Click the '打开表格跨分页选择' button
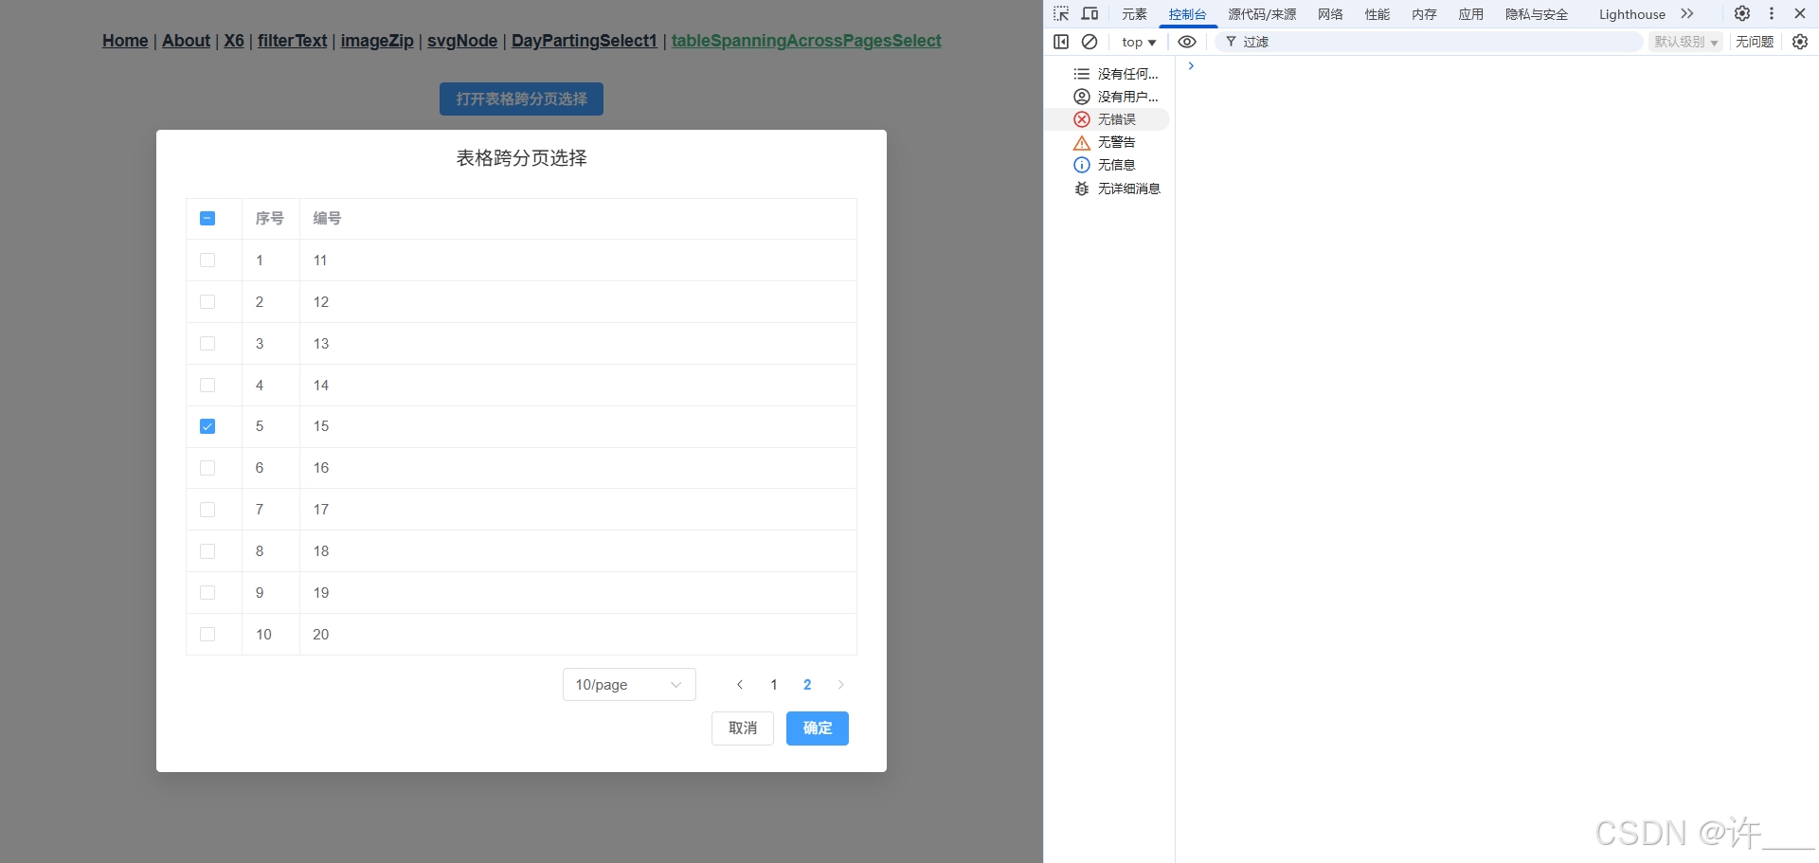The width and height of the screenshot is (1819, 863). (521, 99)
